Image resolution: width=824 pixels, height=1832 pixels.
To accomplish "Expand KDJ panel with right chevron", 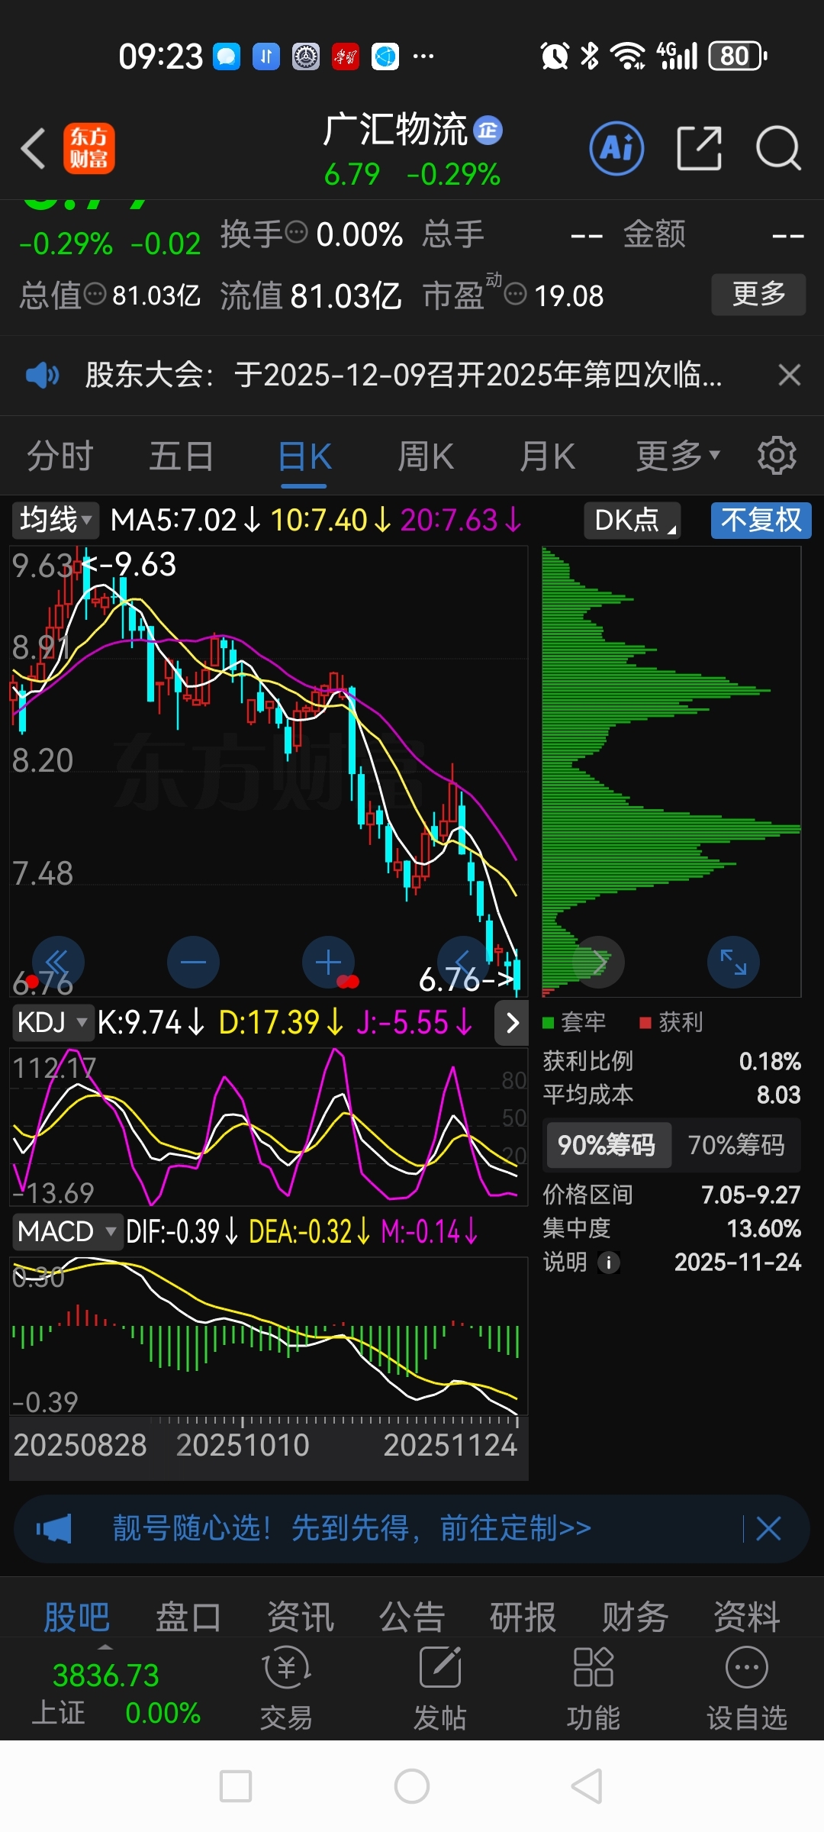I will (x=512, y=1022).
